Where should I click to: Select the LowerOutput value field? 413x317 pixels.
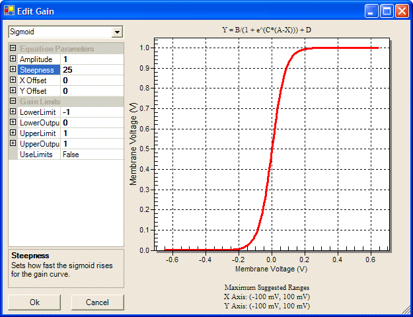tap(92, 123)
